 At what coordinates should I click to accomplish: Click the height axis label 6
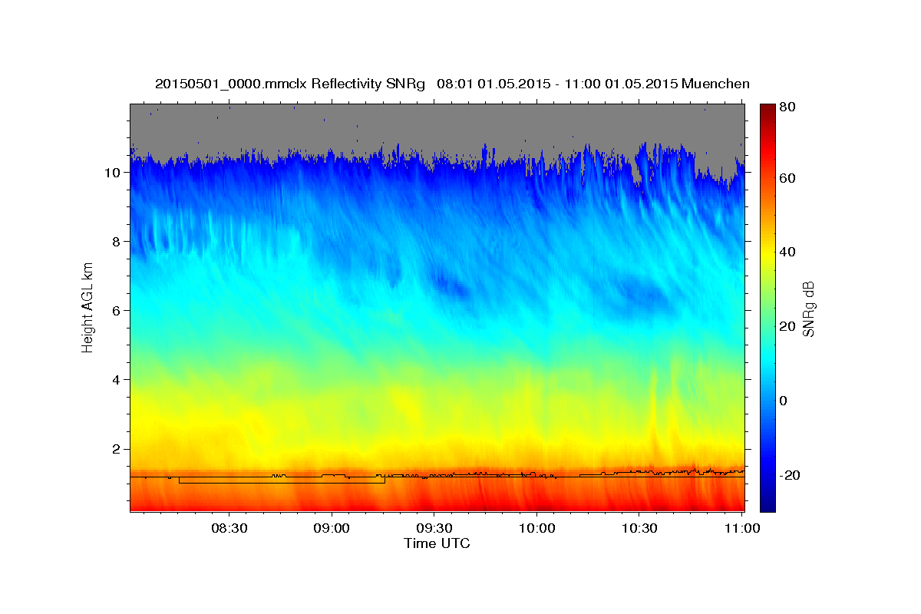[115, 311]
